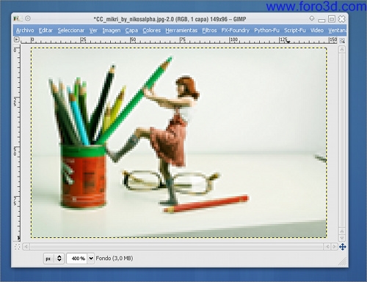
Task: Click the horizontal scrollbar left arrow
Action: [x=26, y=247]
